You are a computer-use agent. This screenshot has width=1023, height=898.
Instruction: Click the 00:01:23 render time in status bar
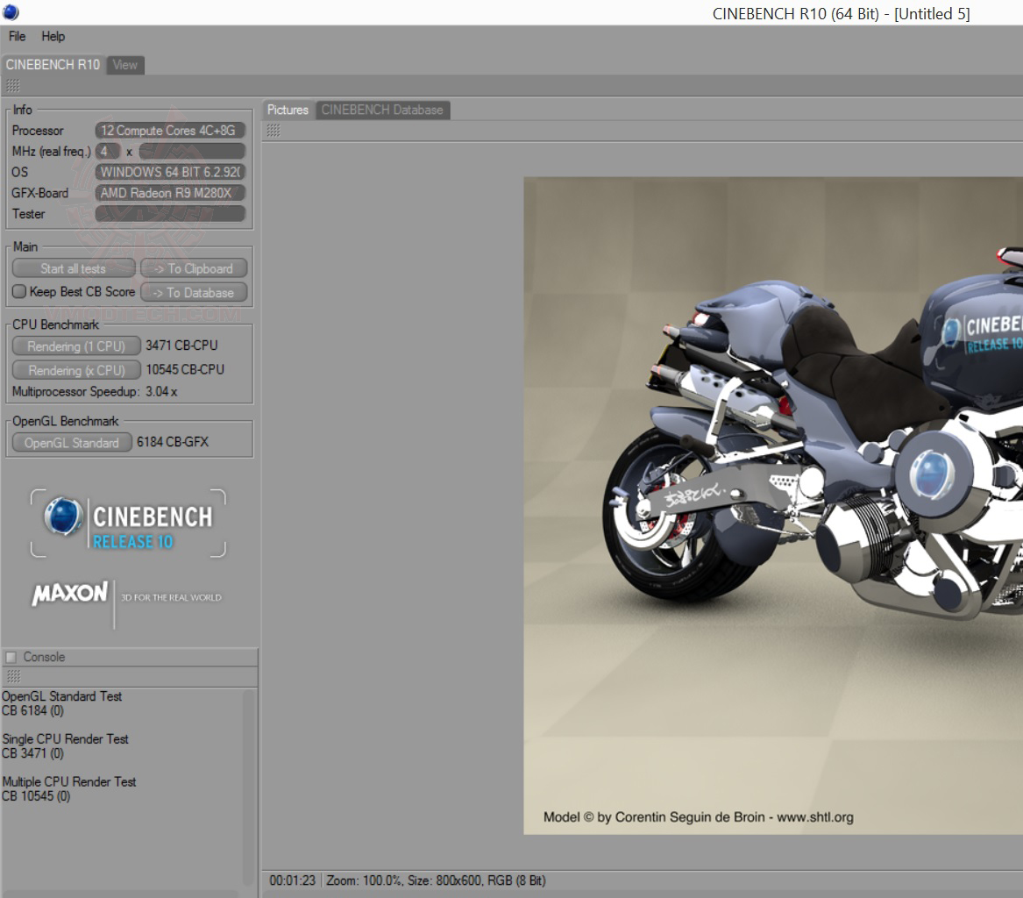[292, 880]
